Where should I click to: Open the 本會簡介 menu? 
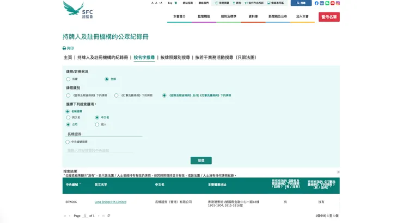click(179, 16)
